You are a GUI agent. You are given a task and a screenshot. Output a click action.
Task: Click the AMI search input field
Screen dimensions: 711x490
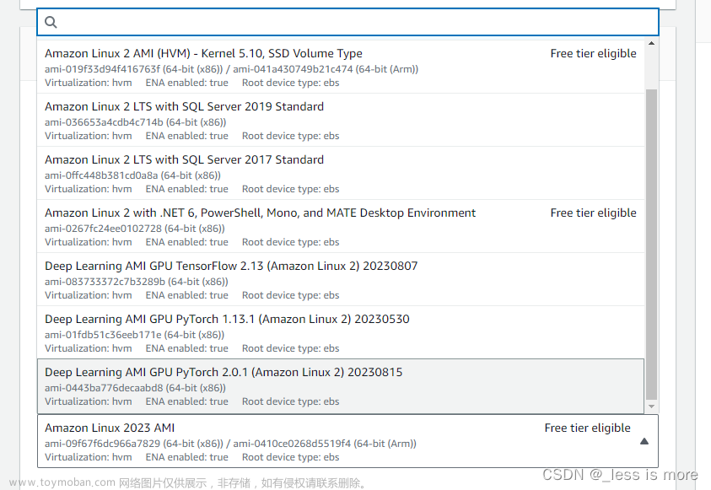point(347,22)
